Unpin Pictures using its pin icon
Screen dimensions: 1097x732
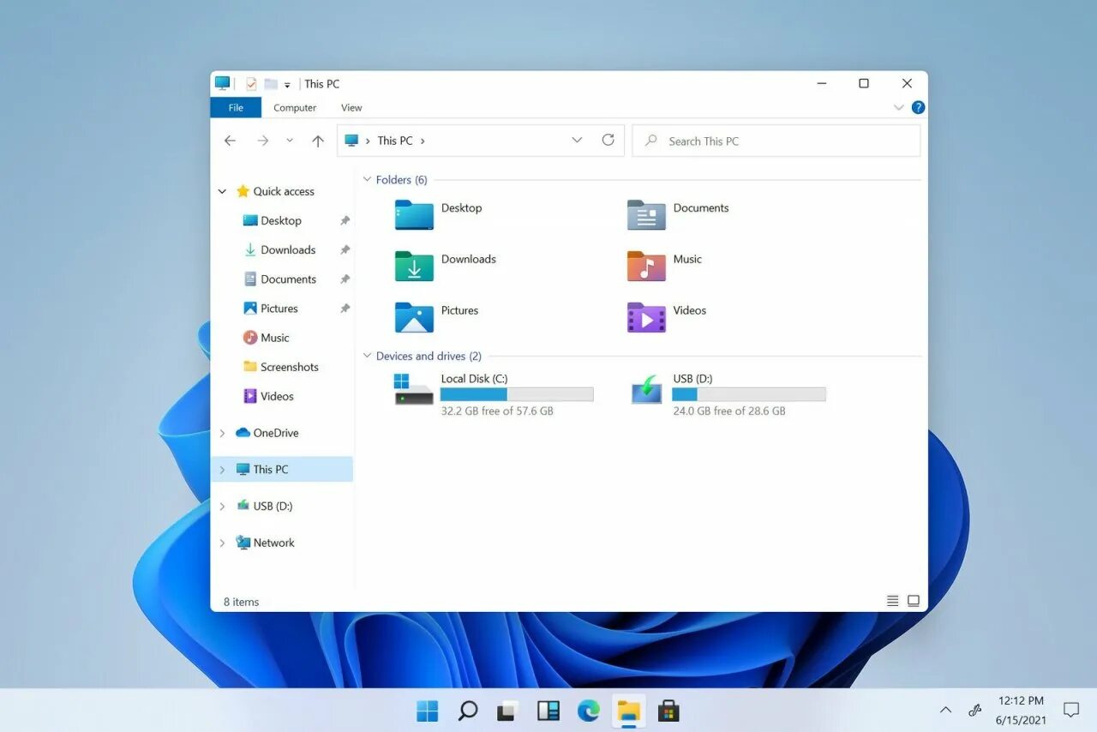[345, 309]
